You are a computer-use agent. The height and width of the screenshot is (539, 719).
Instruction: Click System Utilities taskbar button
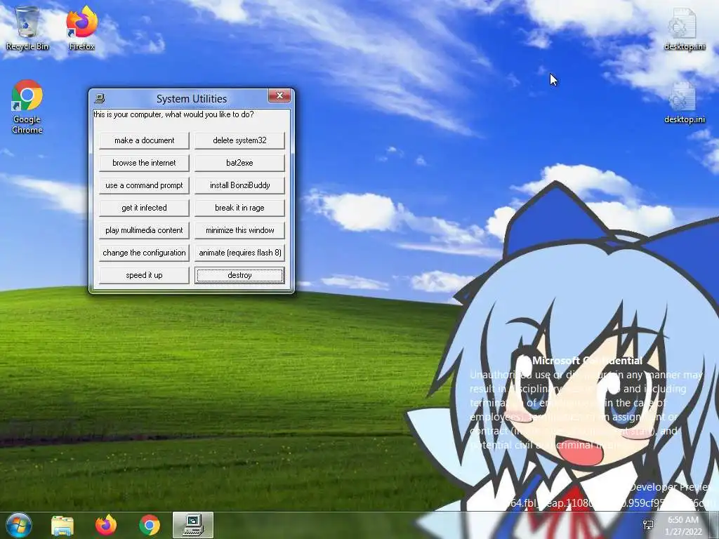click(193, 525)
